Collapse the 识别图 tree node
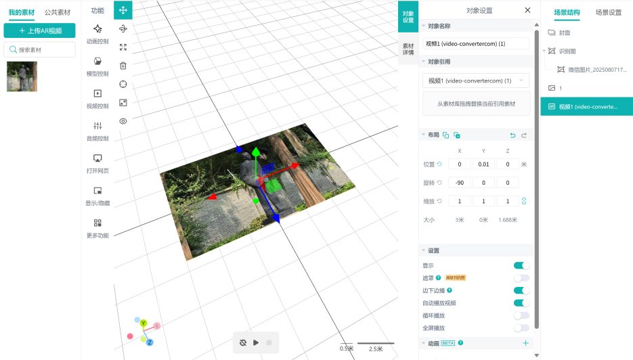 (x=545, y=51)
